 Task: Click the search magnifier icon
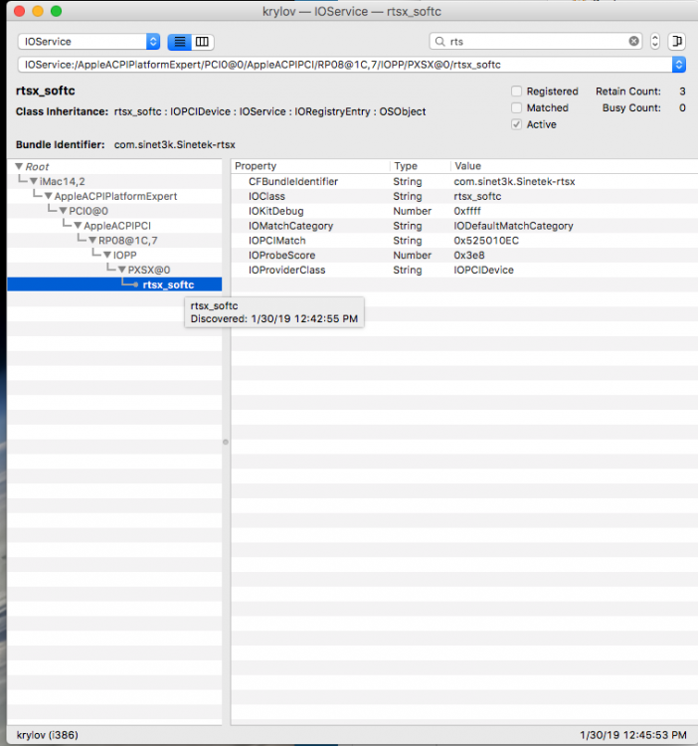click(x=439, y=42)
